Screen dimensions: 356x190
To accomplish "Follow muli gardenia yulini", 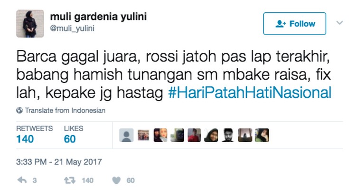I will (295, 24).
